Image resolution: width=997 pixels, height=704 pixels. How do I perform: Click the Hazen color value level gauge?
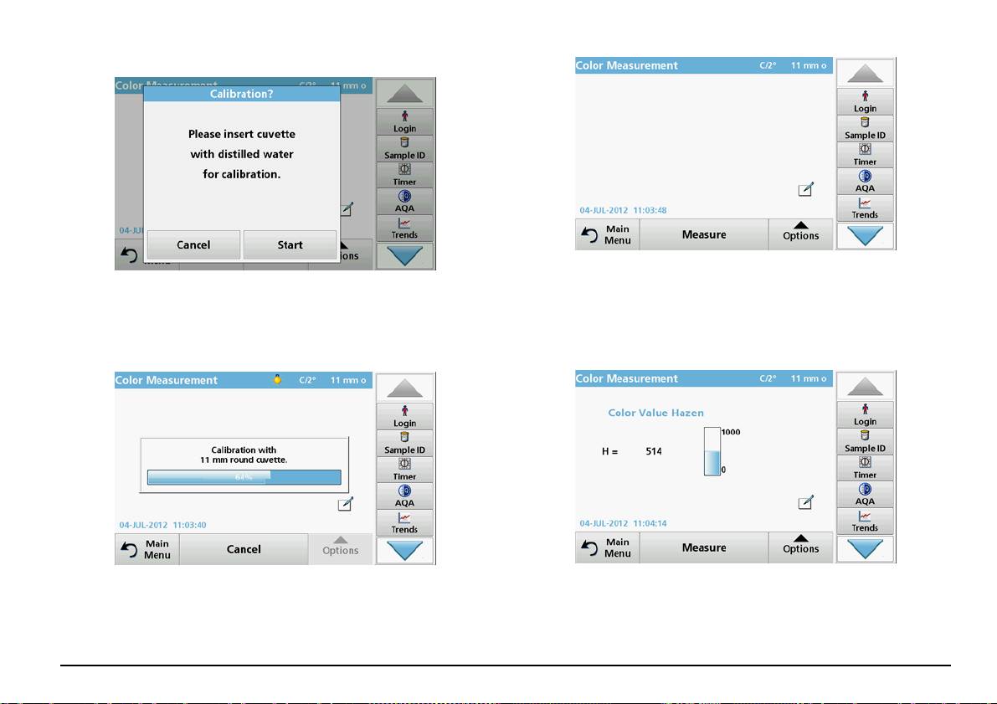(712, 452)
